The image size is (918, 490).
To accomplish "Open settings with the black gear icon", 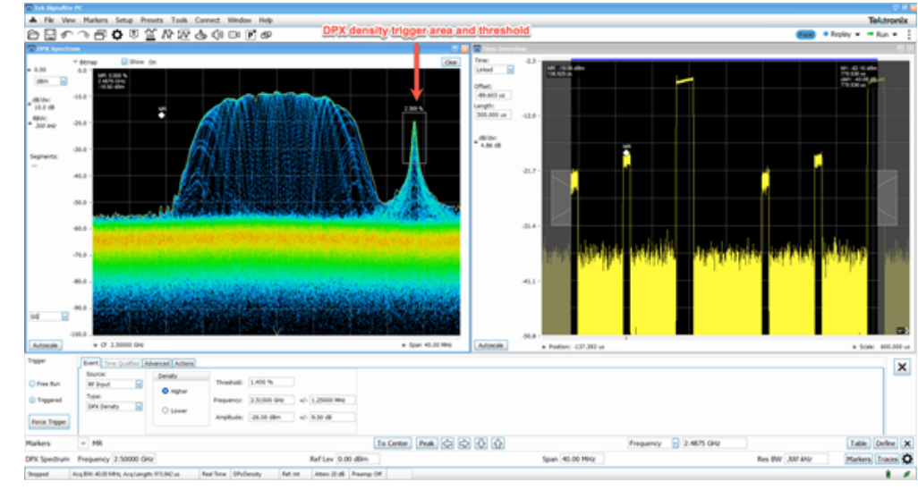I will pyautogui.click(x=117, y=35).
